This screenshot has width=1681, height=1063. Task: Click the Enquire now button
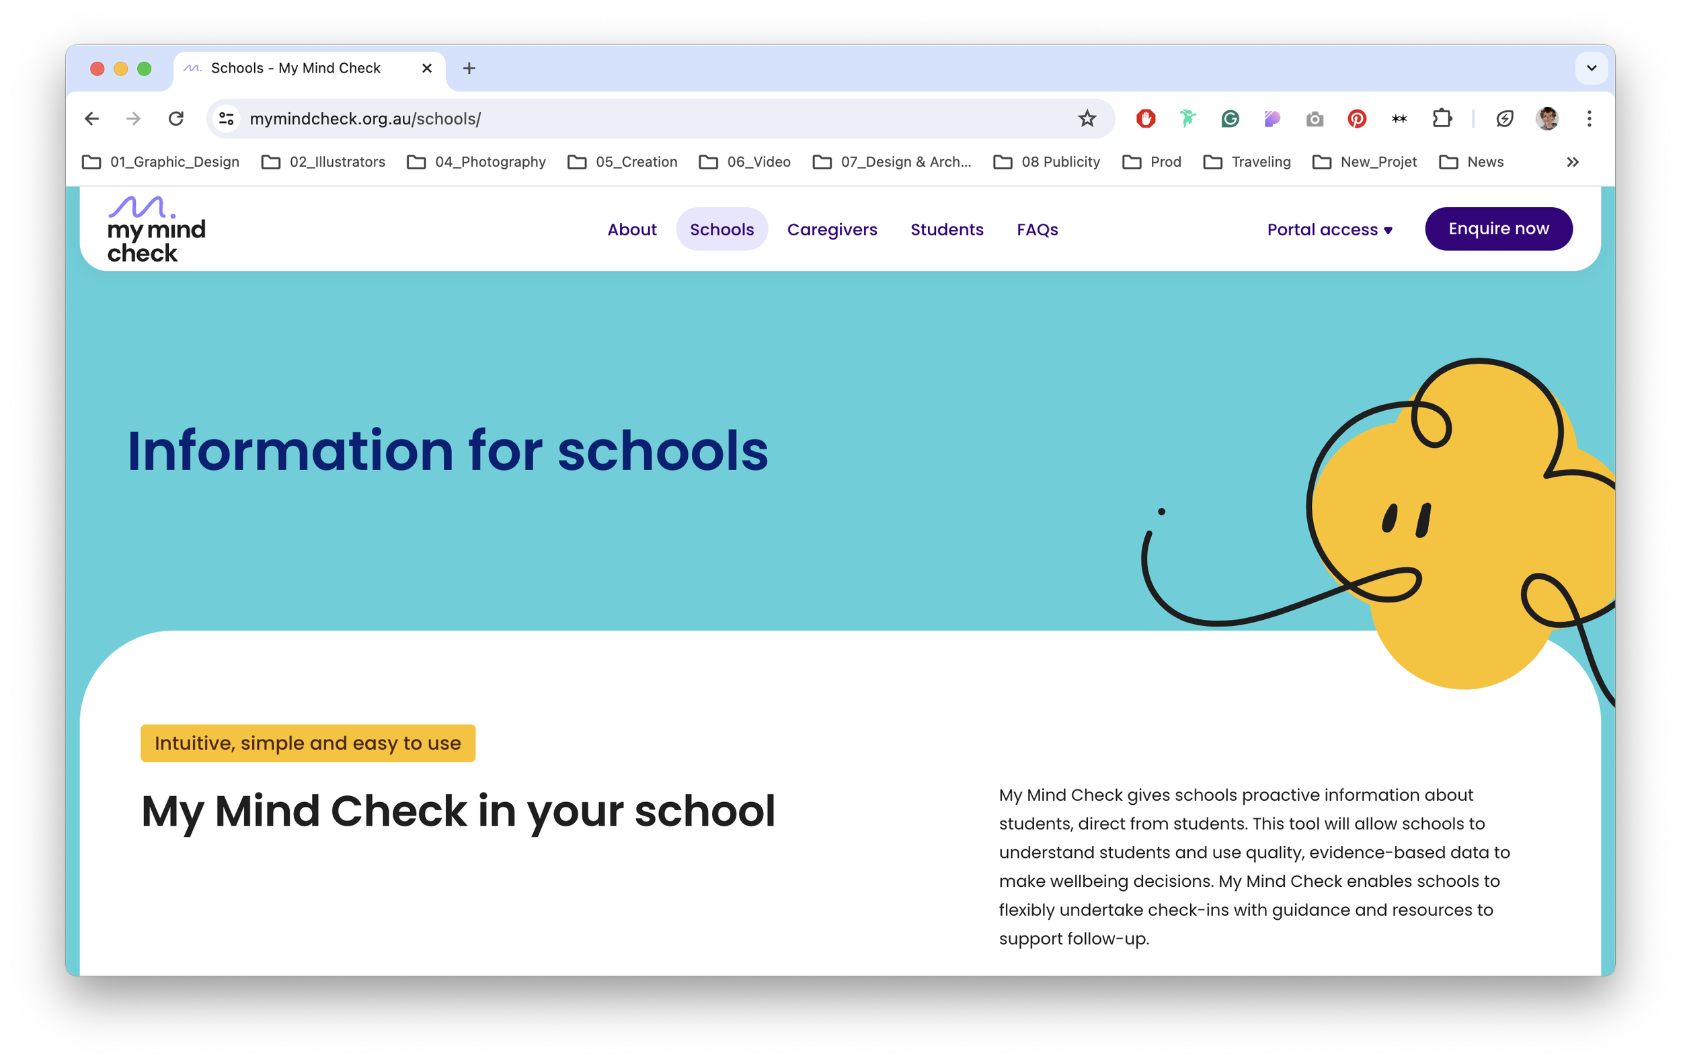click(1498, 229)
